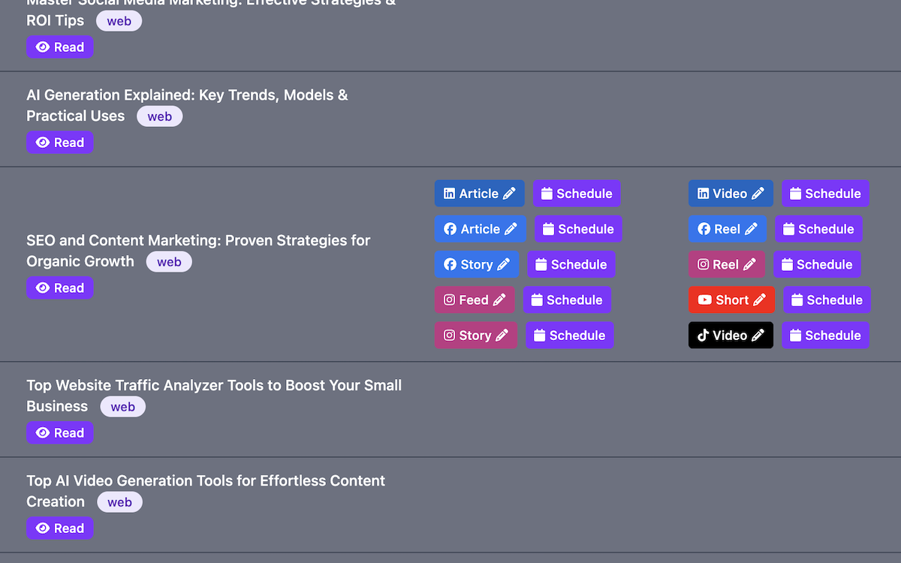Open the YouTube Short editor
This screenshot has height=563, width=901.
(731, 300)
